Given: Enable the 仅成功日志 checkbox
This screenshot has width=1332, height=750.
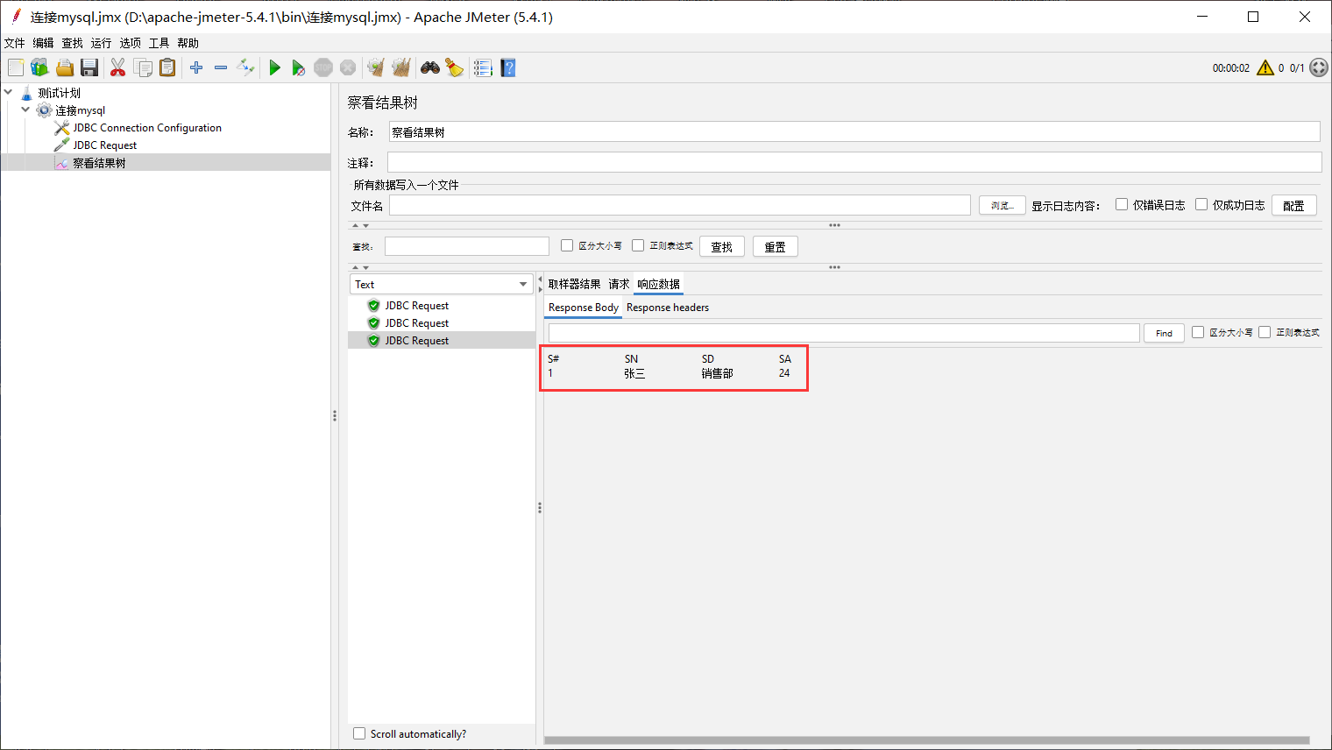Looking at the screenshot, I should (1201, 204).
